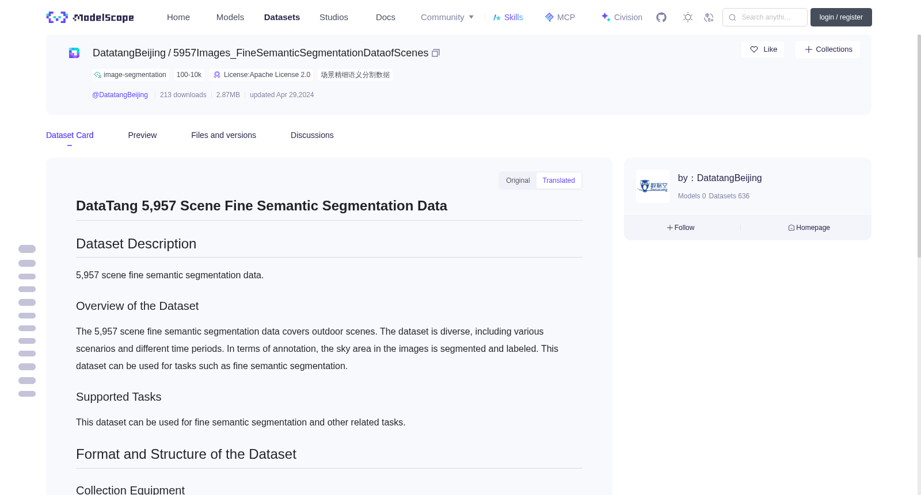Screen dimensions: 921x495
Task: Switch to the Preview tab
Action: (x=142, y=135)
